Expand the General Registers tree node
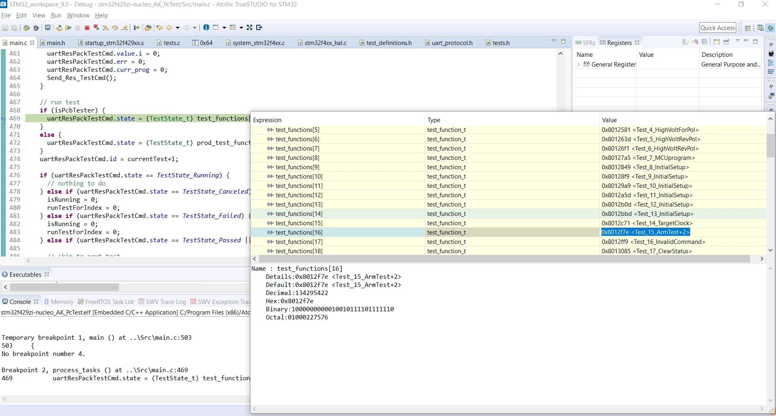The height and width of the screenshot is (416, 776). pyautogui.click(x=579, y=65)
